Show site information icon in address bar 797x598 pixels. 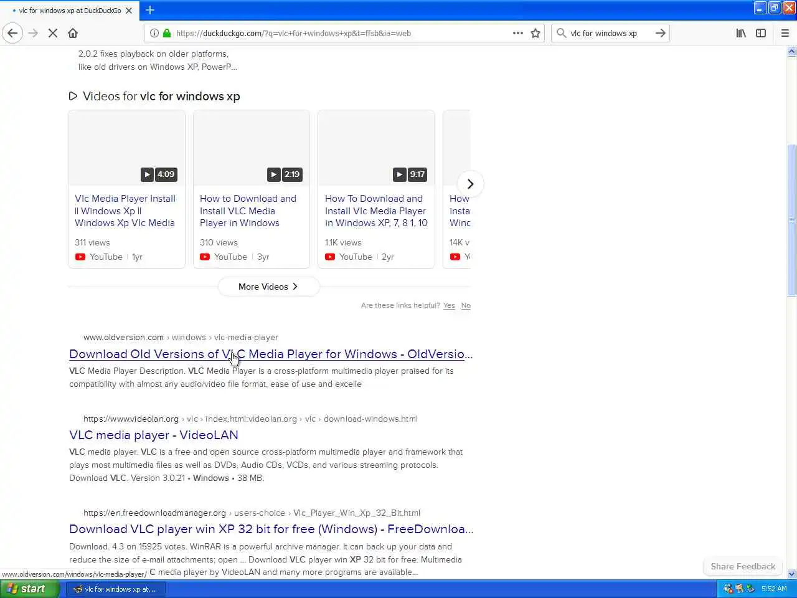pyautogui.click(x=154, y=33)
